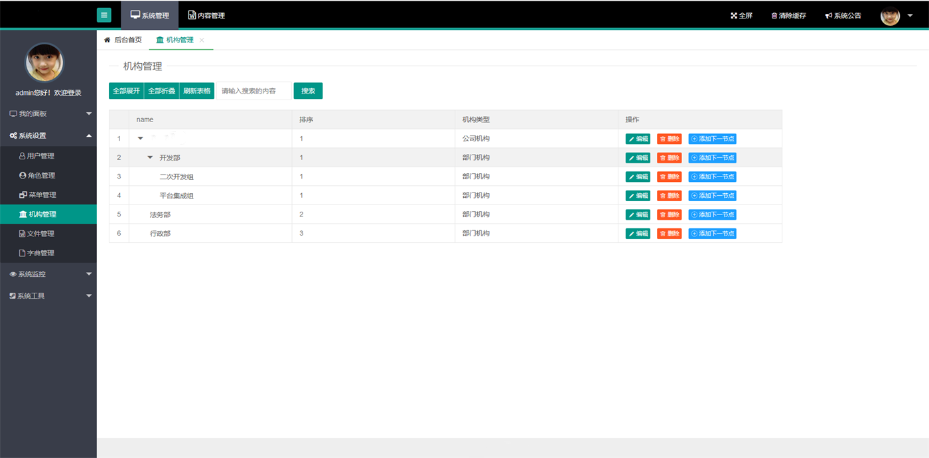Open 菜单管理 in sidebar
Image resolution: width=929 pixels, height=458 pixels.
tap(41, 194)
